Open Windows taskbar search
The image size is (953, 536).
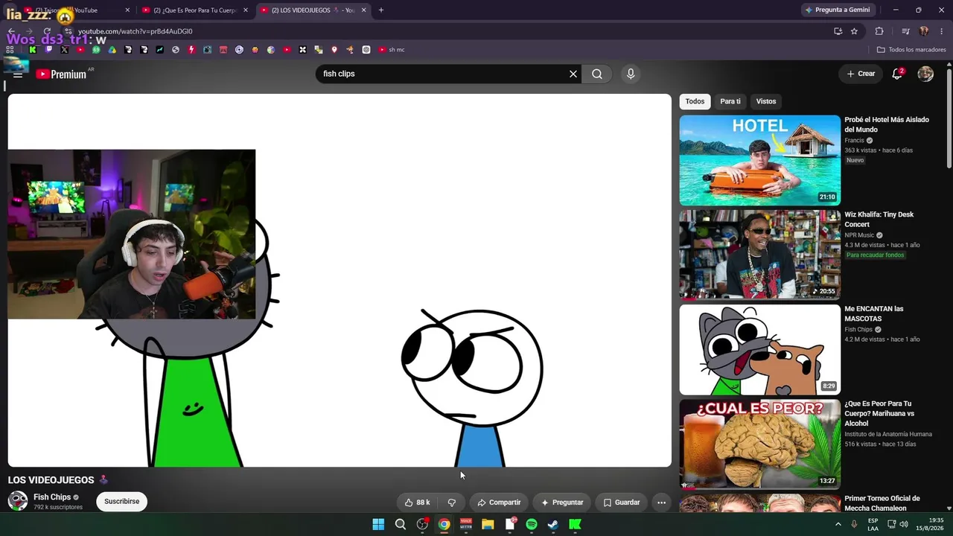401,525
